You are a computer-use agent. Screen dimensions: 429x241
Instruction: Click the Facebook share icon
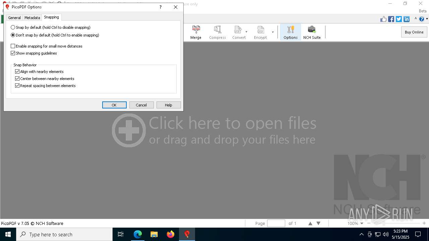tap(391, 19)
